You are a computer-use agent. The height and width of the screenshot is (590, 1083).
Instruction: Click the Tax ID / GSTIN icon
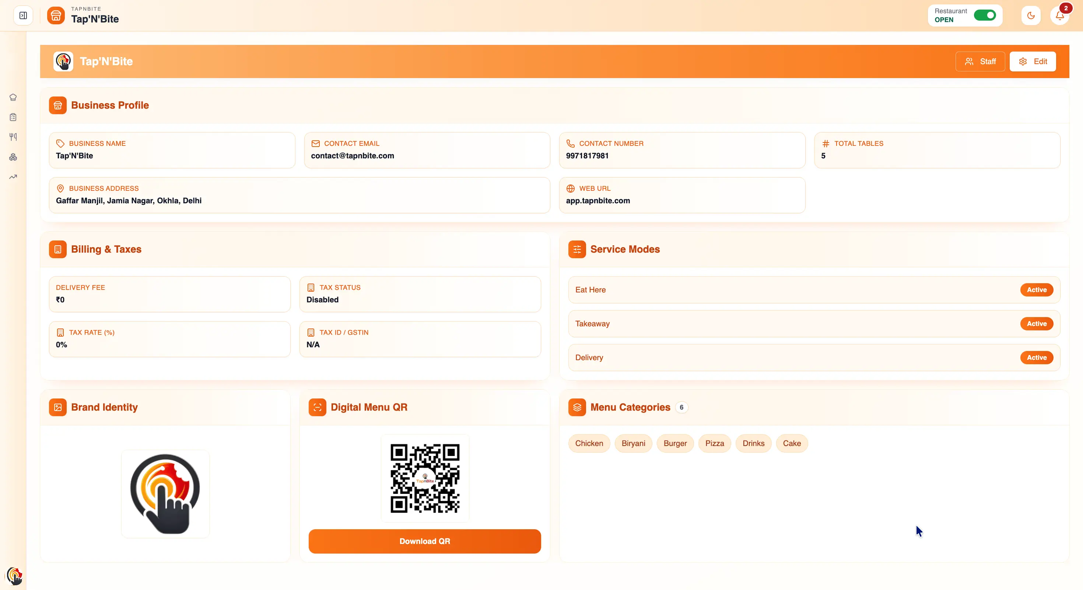[x=311, y=333]
